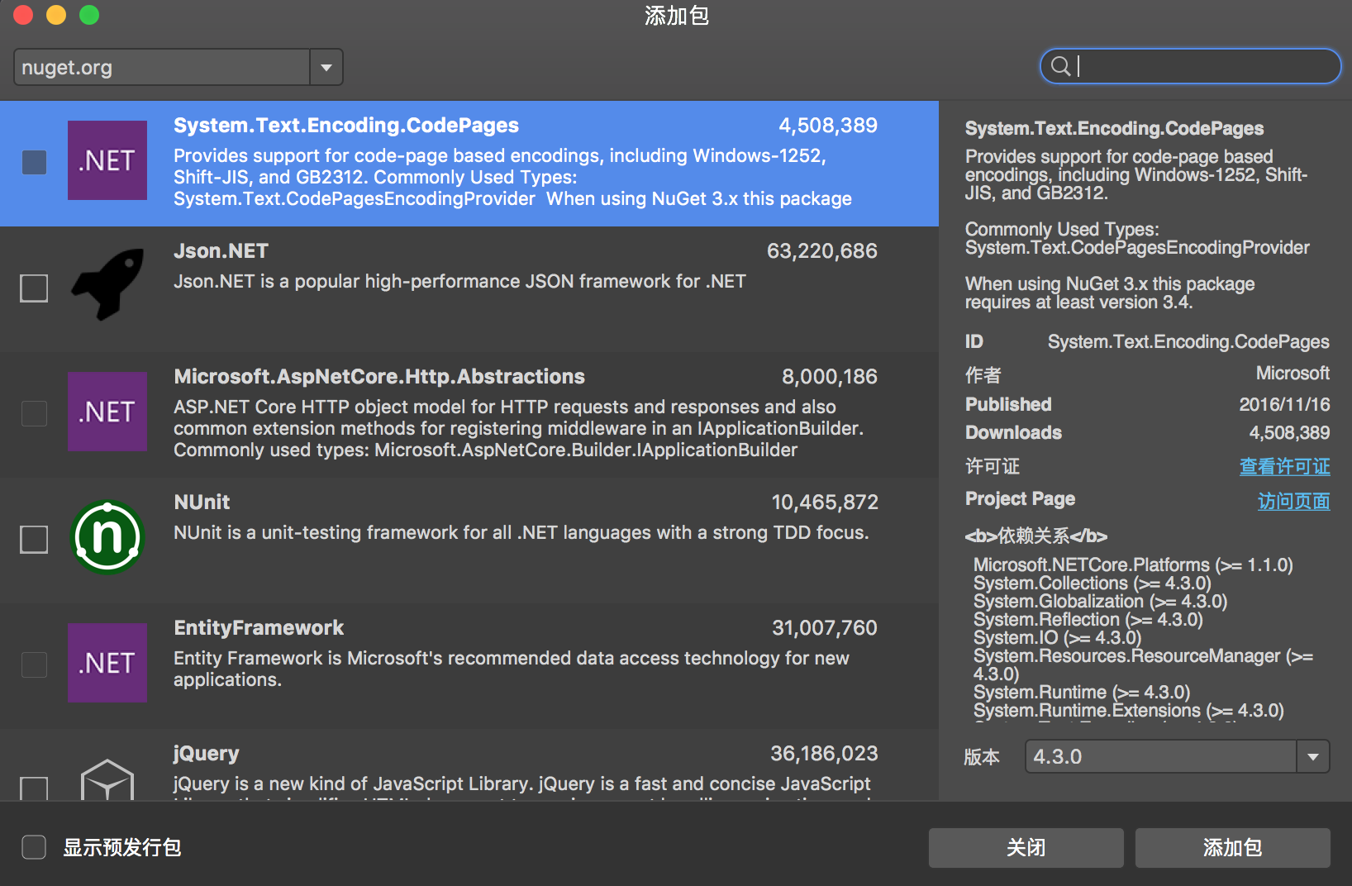Click download count 36,186,023

coord(824,754)
